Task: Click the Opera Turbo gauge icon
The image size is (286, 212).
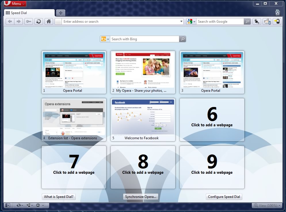Action: (38, 205)
